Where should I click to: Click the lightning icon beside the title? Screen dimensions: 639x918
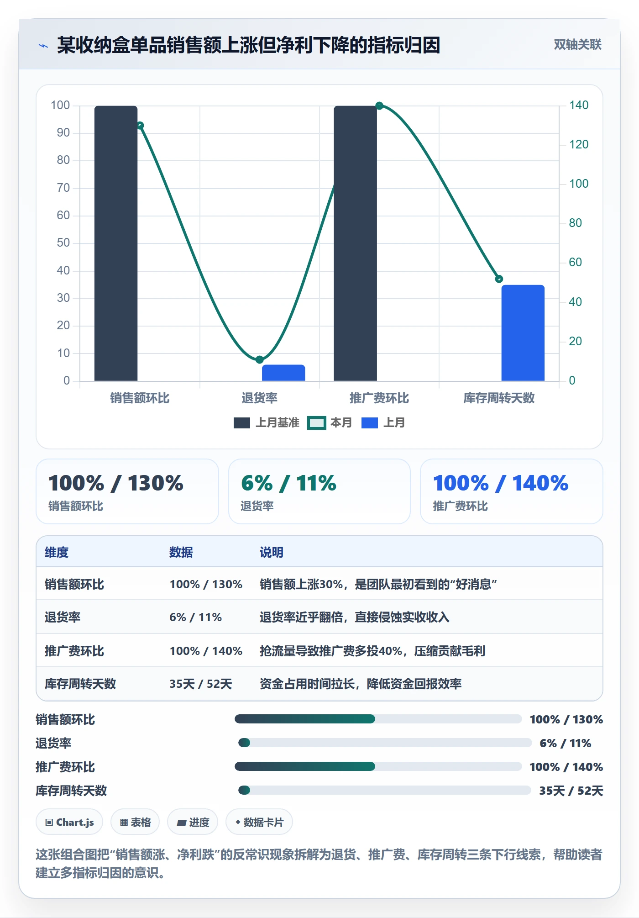(x=43, y=46)
